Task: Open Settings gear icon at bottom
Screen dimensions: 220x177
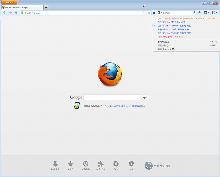Action: (131, 166)
